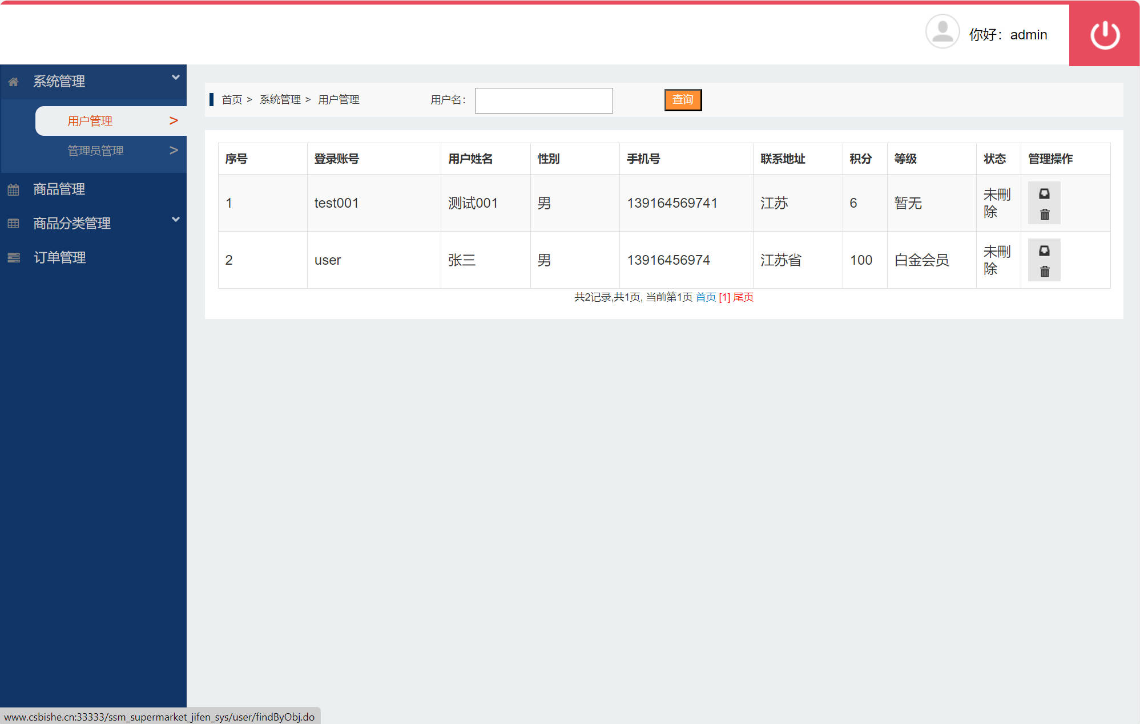Click the power logout icon top right

click(1103, 34)
